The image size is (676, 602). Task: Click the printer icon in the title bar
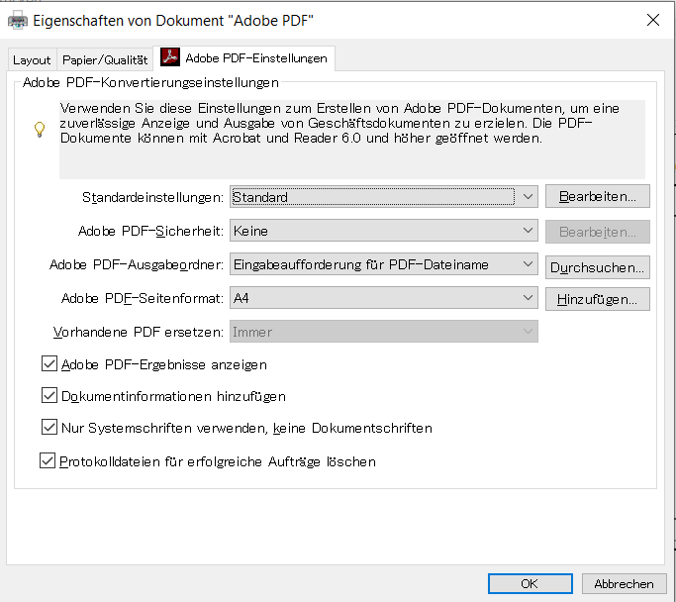tap(17, 19)
